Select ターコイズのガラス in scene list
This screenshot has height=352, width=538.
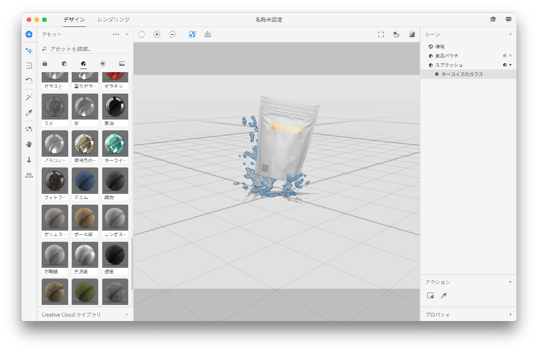tap(462, 74)
